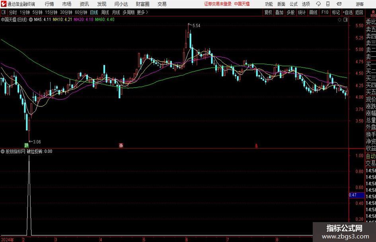Screen dimensions: 376x242
Task: Click the MA20: 4.18 value label
Action: 84,19
